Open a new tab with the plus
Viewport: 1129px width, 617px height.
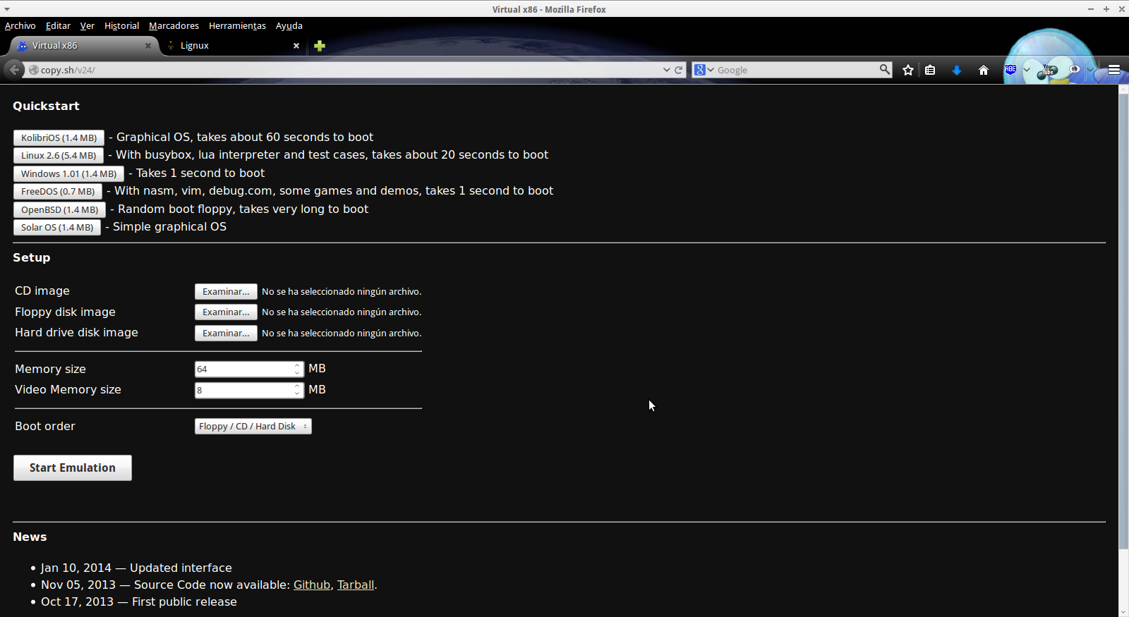tap(320, 46)
